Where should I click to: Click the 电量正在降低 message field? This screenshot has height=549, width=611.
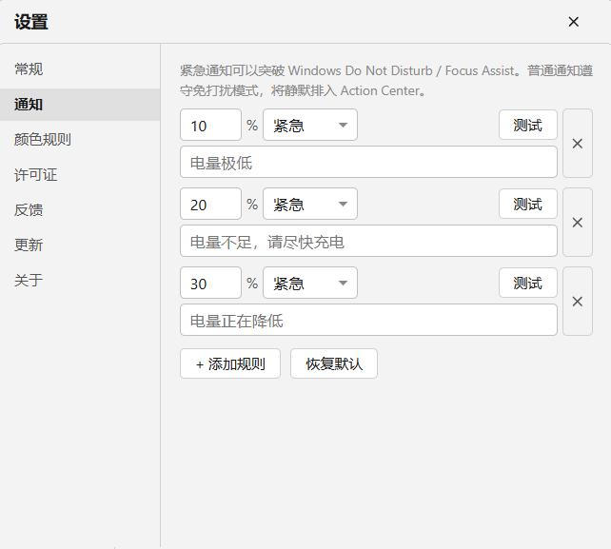(368, 320)
